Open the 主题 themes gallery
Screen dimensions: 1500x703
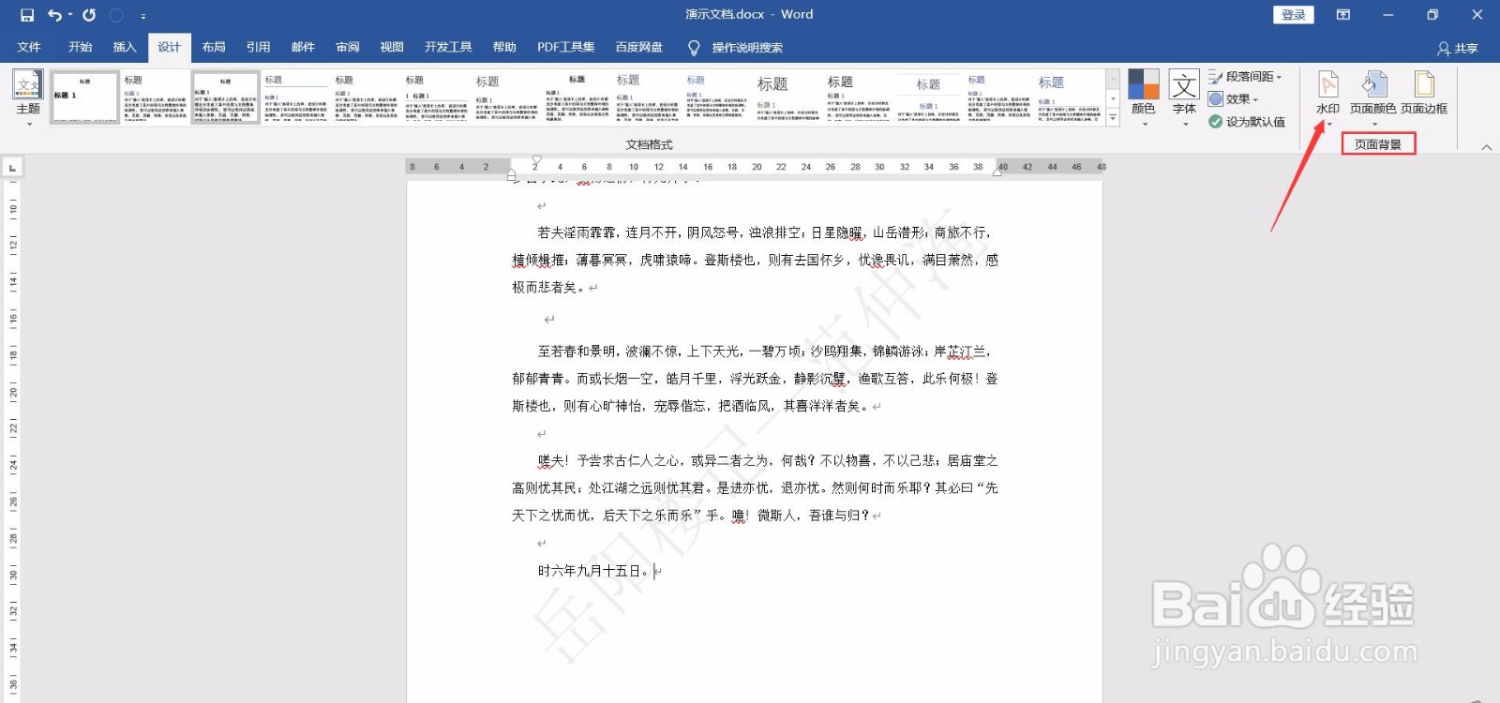pos(28,97)
